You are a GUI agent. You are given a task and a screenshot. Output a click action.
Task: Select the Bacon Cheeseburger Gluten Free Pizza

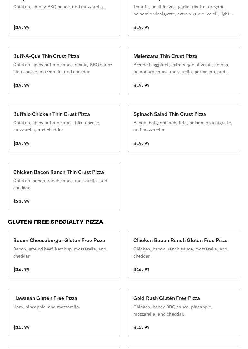[59, 240]
